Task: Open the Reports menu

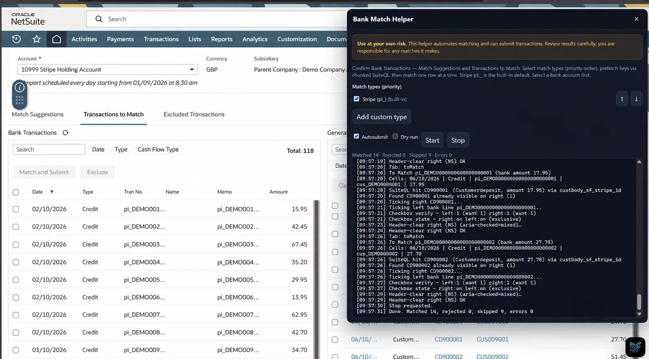Action: 221,39
